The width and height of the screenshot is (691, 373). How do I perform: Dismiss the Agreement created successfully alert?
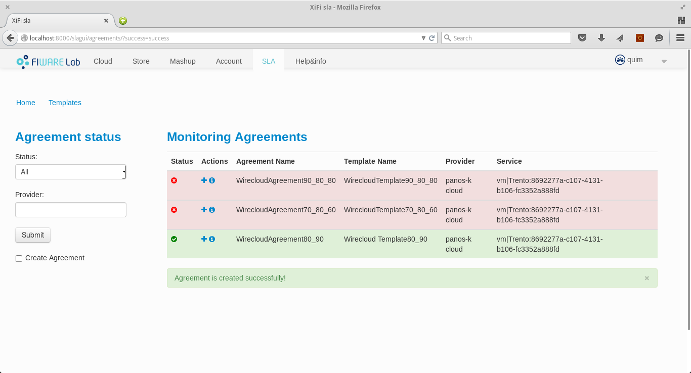tap(646, 278)
